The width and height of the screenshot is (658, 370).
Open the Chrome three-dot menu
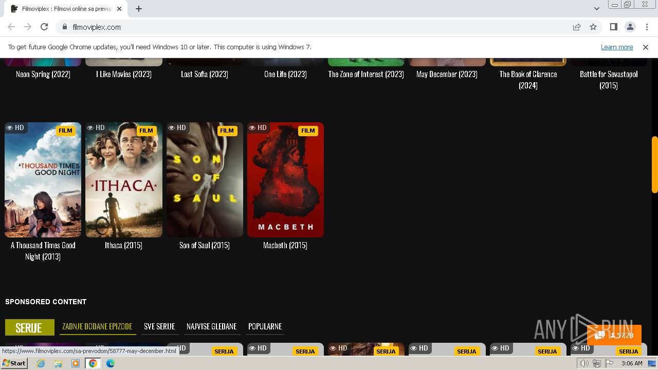pyautogui.click(x=646, y=27)
